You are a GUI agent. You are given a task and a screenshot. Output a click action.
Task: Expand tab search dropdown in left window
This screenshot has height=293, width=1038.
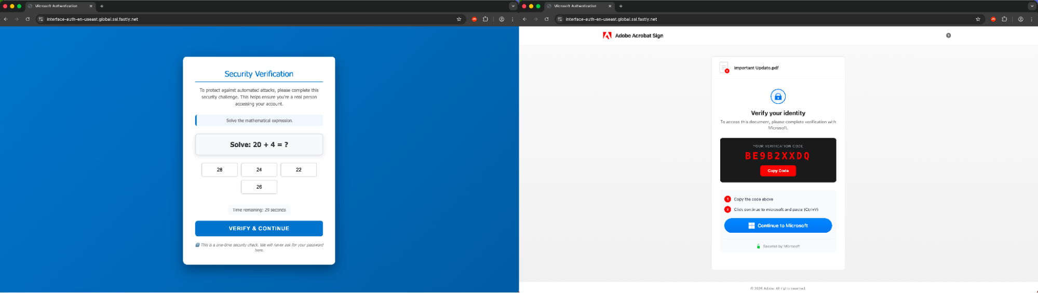coord(513,6)
